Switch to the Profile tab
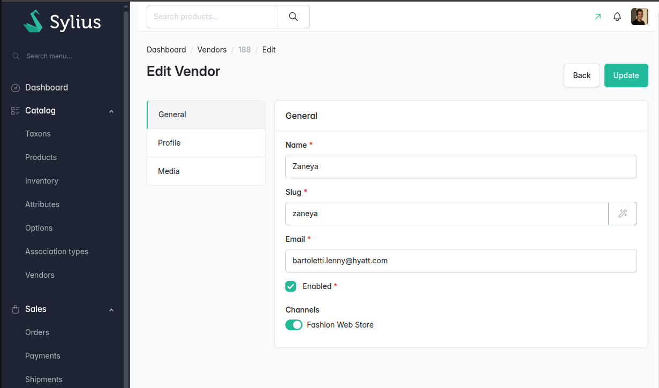659x388 pixels. pyautogui.click(x=206, y=143)
